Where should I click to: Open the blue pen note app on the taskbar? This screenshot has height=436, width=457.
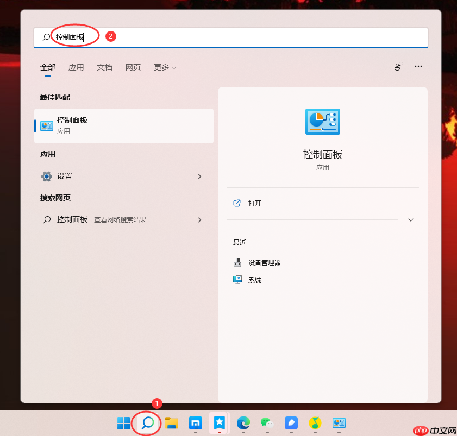point(291,423)
